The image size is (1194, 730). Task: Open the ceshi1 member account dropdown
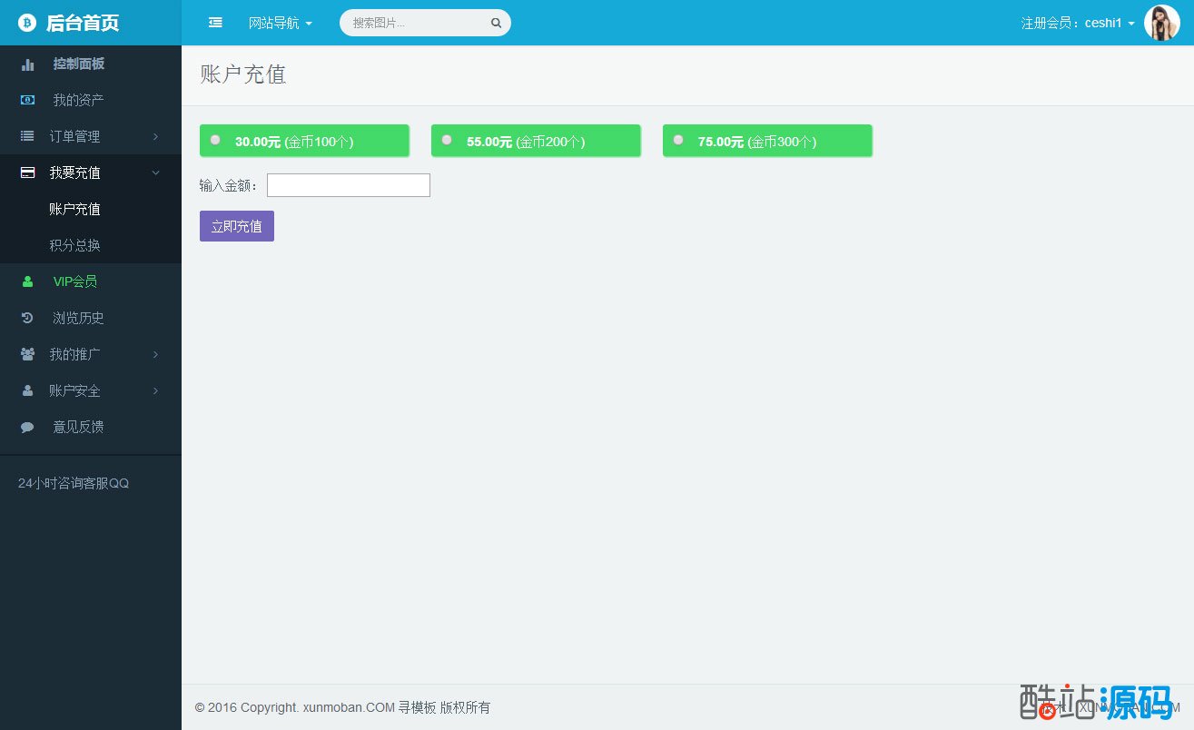1078,23
